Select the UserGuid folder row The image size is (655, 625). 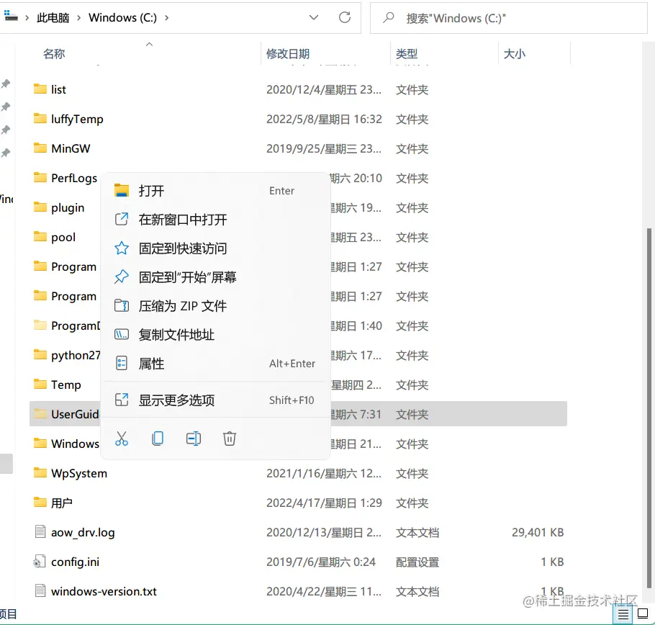coord(298,413)
